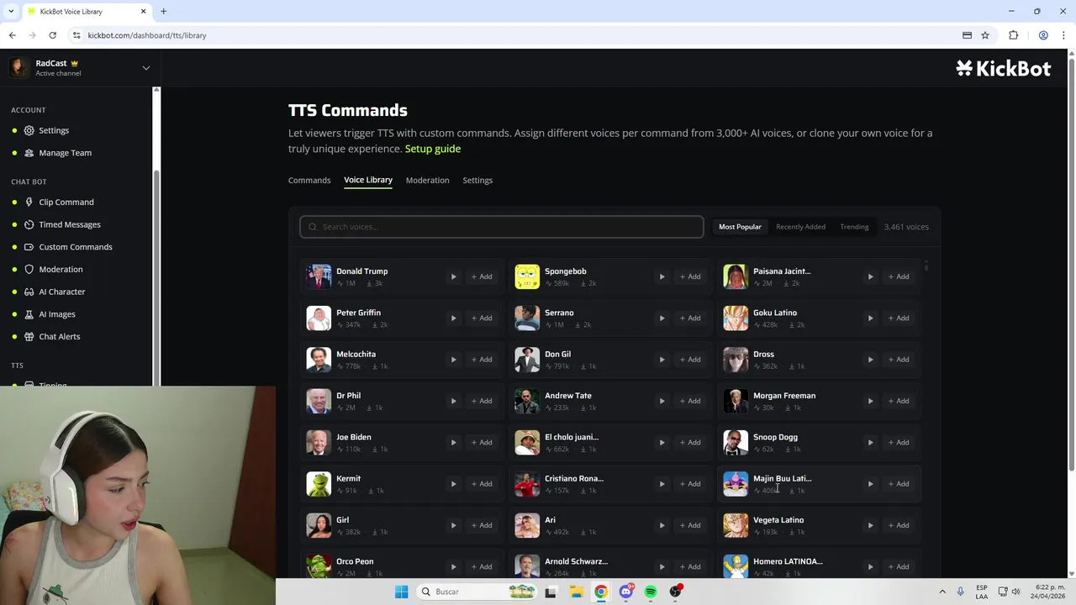Viewport: 1076px width, 605px height.
Task: Open account Settings in sidebar
Action: (x=54, y=130)
